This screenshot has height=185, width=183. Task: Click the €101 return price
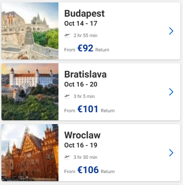click(88, 109)
